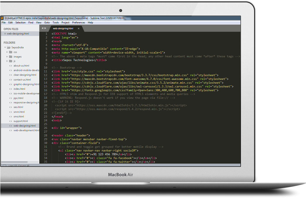Click the title text Sepos Technologies on line 8

78,60
